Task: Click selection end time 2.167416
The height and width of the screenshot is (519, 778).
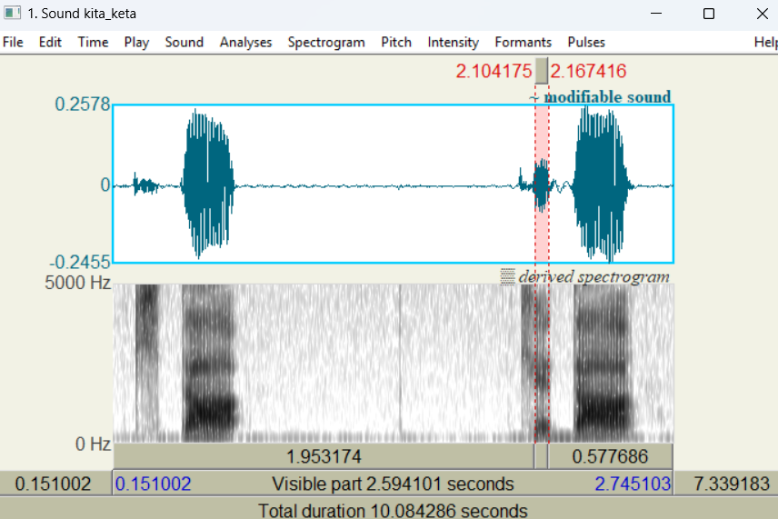Action: (588, 71)
